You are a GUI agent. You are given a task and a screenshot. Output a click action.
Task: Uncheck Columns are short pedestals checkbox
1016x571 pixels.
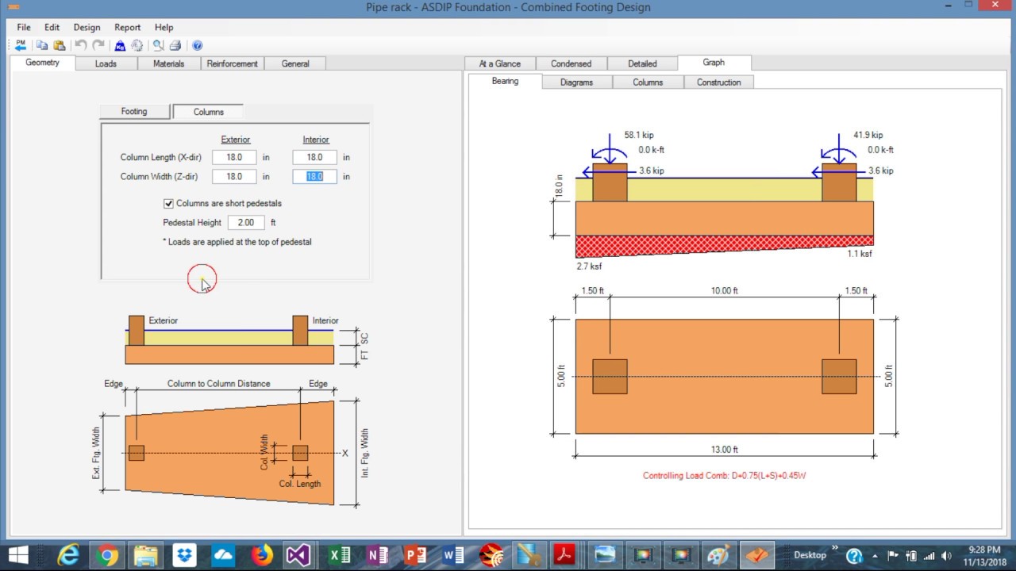pyautogui.click(x=168, y=204)
